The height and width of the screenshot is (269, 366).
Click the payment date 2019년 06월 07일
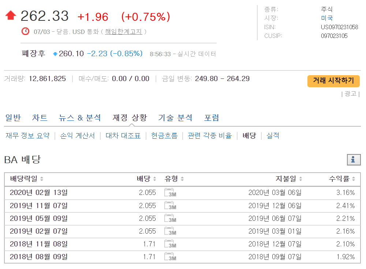(x=275, y=218)
